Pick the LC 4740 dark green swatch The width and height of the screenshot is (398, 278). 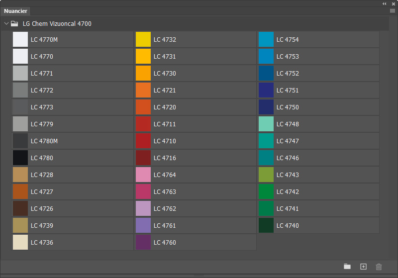[x=266, y=225]
